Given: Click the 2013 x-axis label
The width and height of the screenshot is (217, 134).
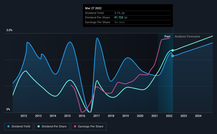Looking at the screenshot, I should pyautogui.click(x=38, y=116).
